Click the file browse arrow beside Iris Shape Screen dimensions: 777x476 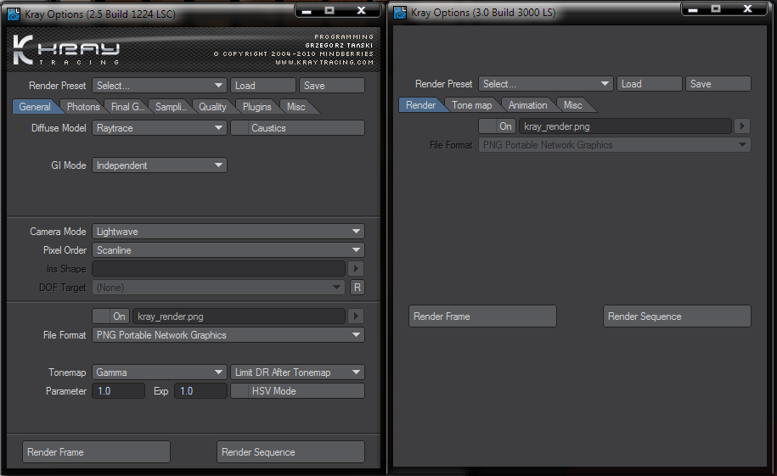click(x=357, y=269)
